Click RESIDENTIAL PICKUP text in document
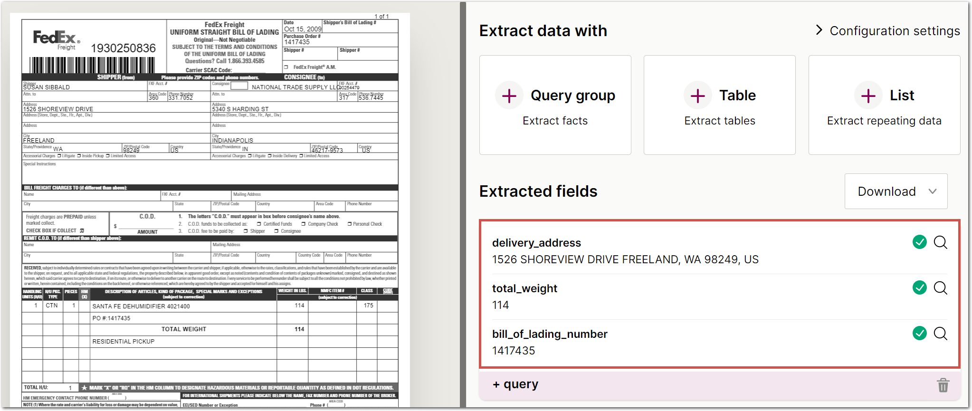The image size is (972, 411). [x=124, y=342]
